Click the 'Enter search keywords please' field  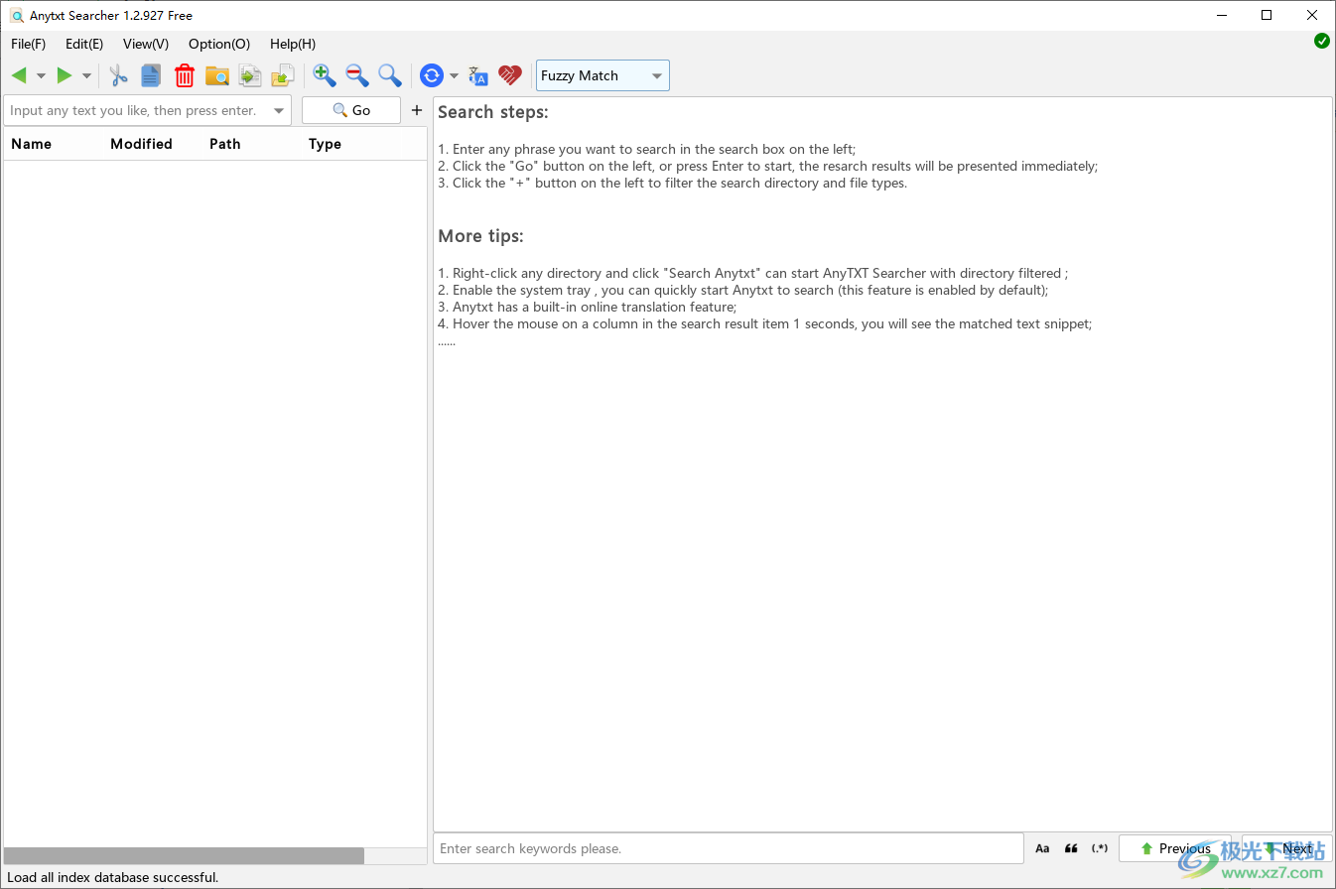click(729, 848)
